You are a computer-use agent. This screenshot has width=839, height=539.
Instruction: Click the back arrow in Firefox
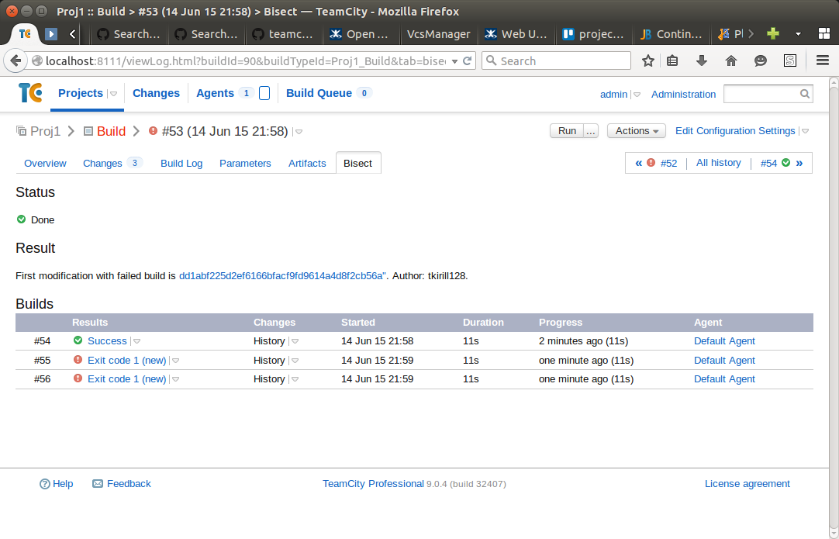(x=16, y=60)
